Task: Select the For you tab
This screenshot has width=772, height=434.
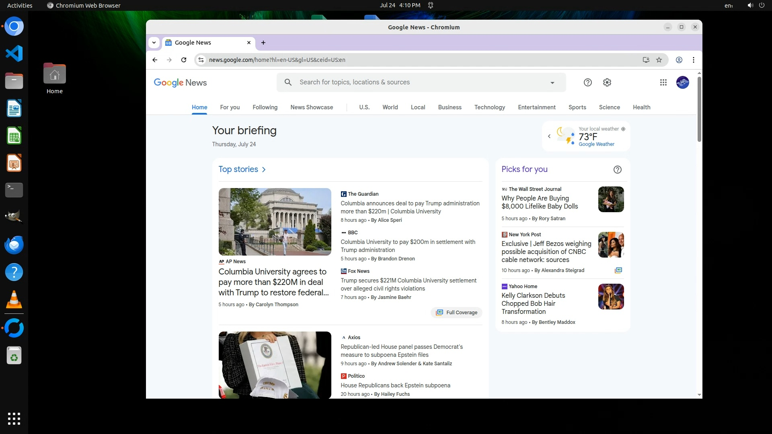Action: coord(230,107)
